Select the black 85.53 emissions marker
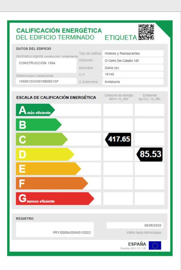The height and width of the screenshot is (270, 181). 150,154
